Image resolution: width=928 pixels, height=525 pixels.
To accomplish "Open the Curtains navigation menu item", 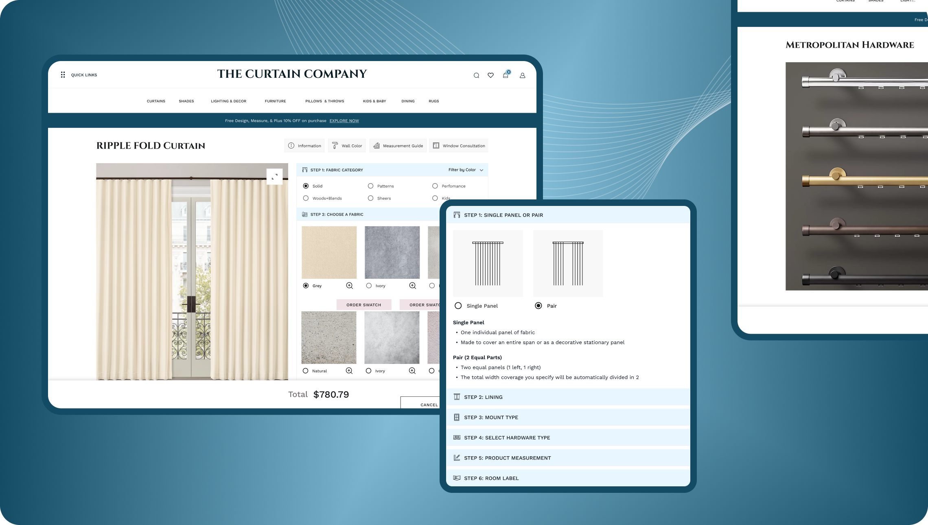I will pyautogui.click(x=156, y=101).
